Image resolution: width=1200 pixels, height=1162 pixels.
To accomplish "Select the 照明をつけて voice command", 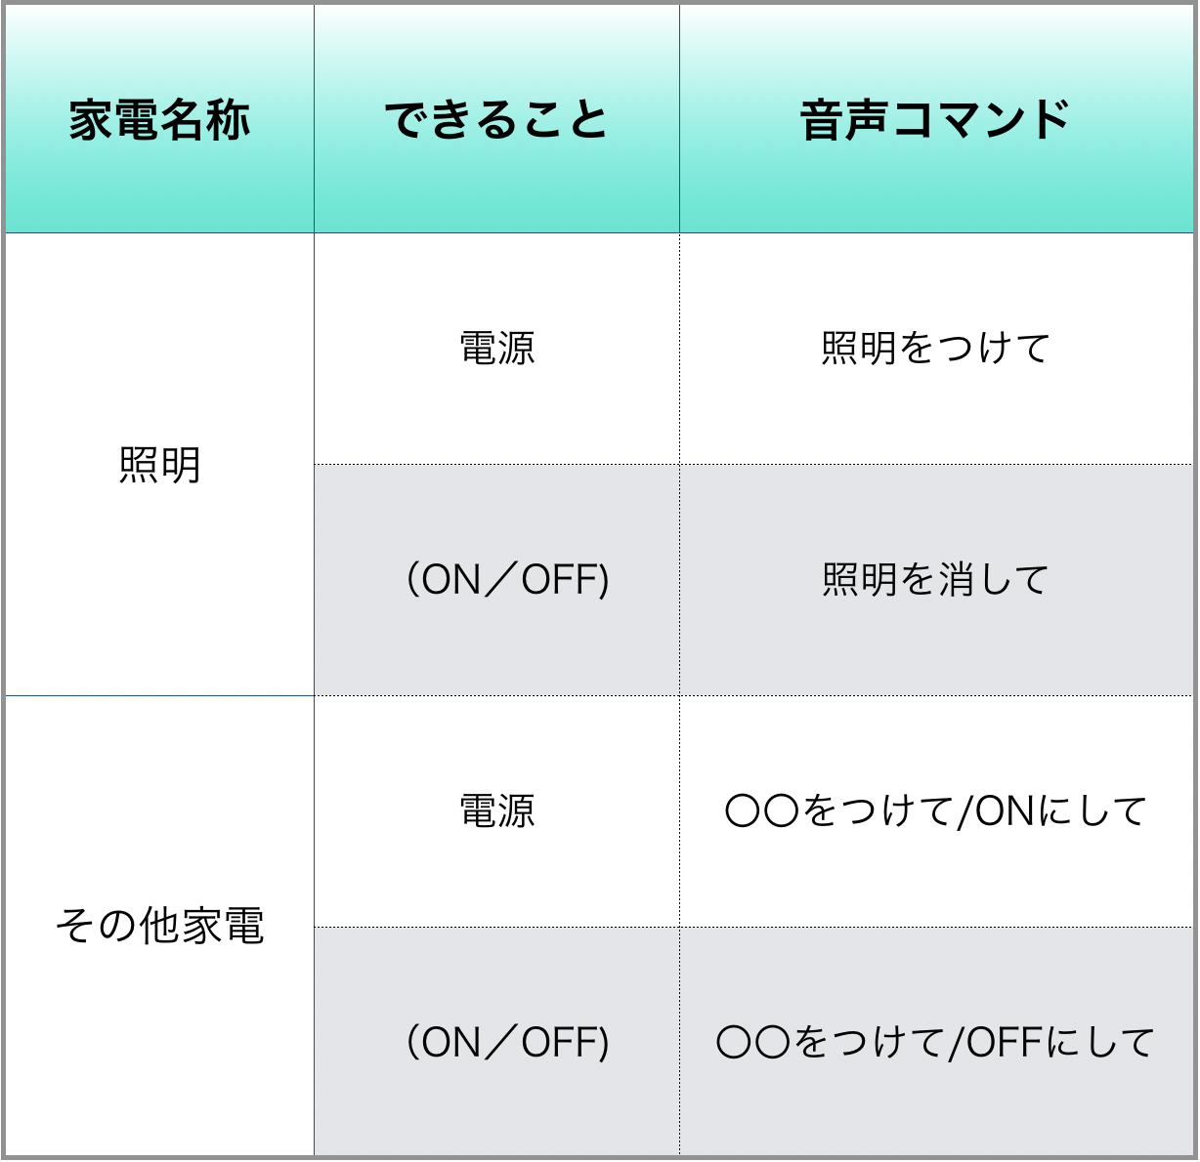I will (x=936, y=349).
